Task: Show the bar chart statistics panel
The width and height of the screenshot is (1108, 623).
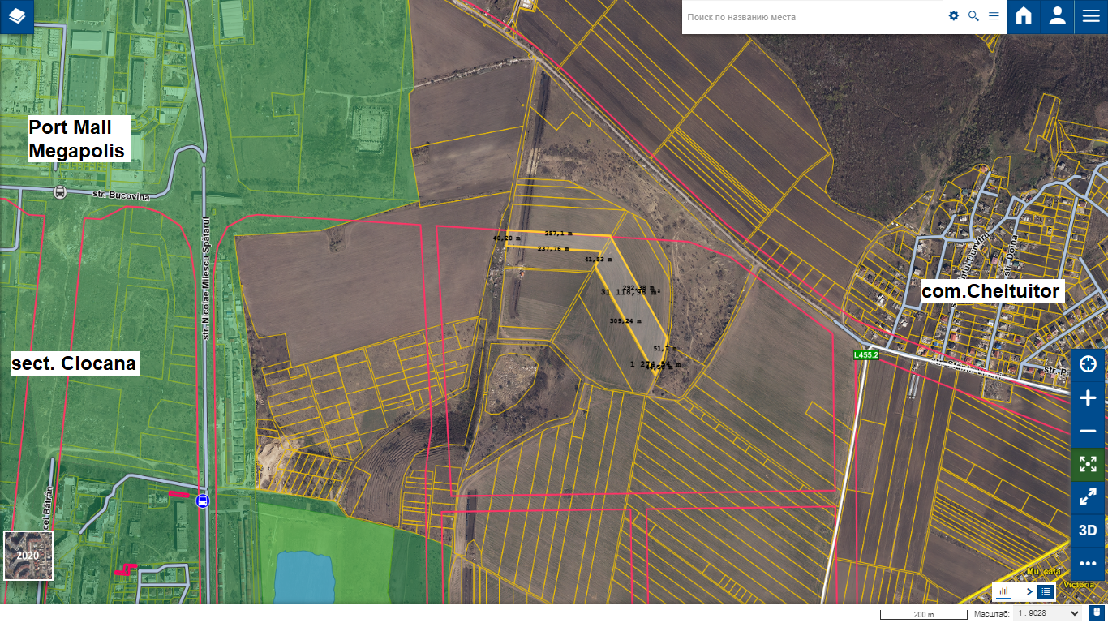Action: tap(1003, 591)
